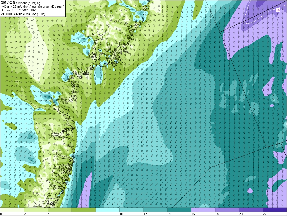Pick the 20–22 m/s violet legend swatch
Viewport: 287px width, 216px height.
click(x=251, y=210)
